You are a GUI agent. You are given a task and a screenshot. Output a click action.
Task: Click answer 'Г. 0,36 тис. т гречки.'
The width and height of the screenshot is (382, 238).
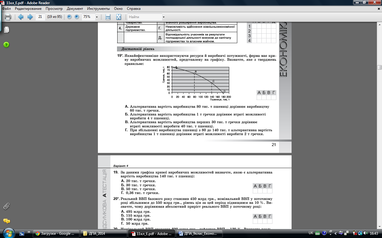point(140,193)
